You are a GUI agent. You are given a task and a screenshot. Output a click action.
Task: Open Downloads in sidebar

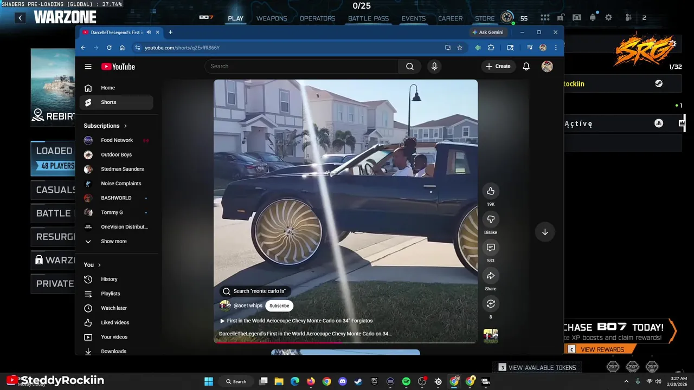116,351
